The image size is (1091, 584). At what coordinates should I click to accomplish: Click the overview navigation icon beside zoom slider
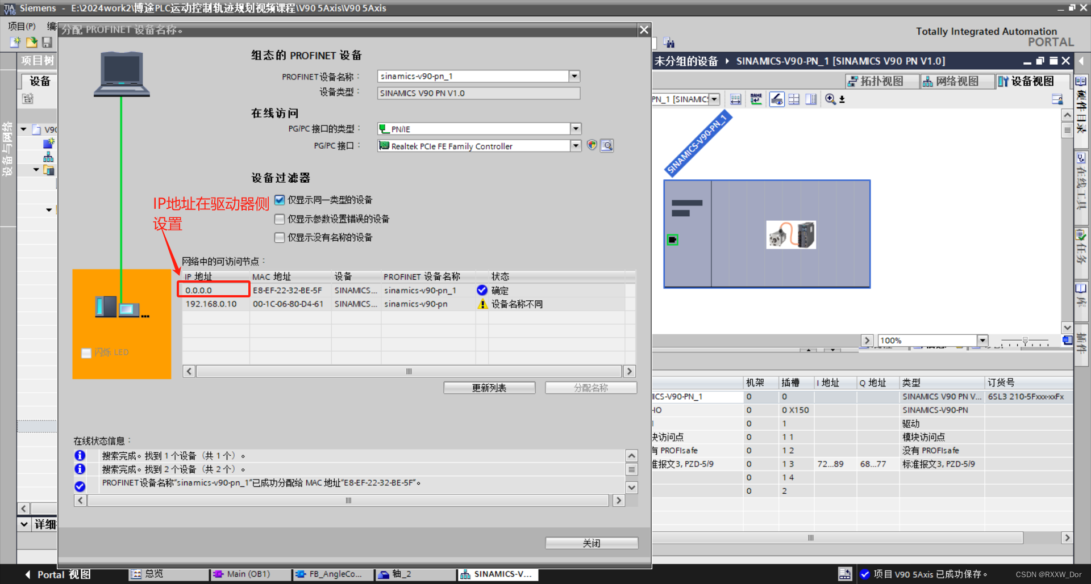1067,340
